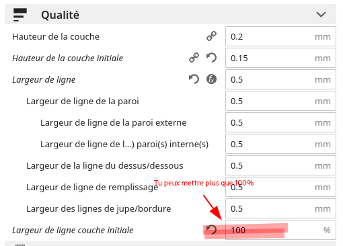Screen dimensions: 343x246
Task: Click the link icon on Hauteur de la couche initiale
Action: pos(194,58)
